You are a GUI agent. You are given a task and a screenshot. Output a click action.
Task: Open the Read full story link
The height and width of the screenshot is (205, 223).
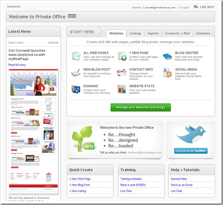click(x=17, y=65)
